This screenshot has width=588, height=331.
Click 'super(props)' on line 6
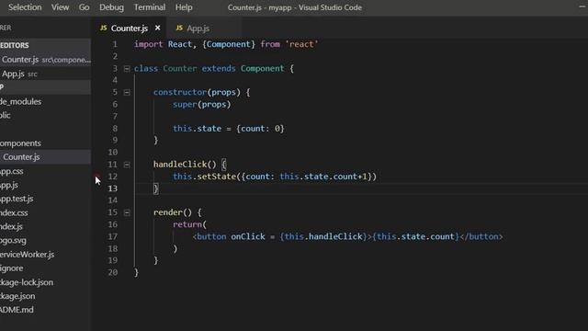click(x=202, y=104)
